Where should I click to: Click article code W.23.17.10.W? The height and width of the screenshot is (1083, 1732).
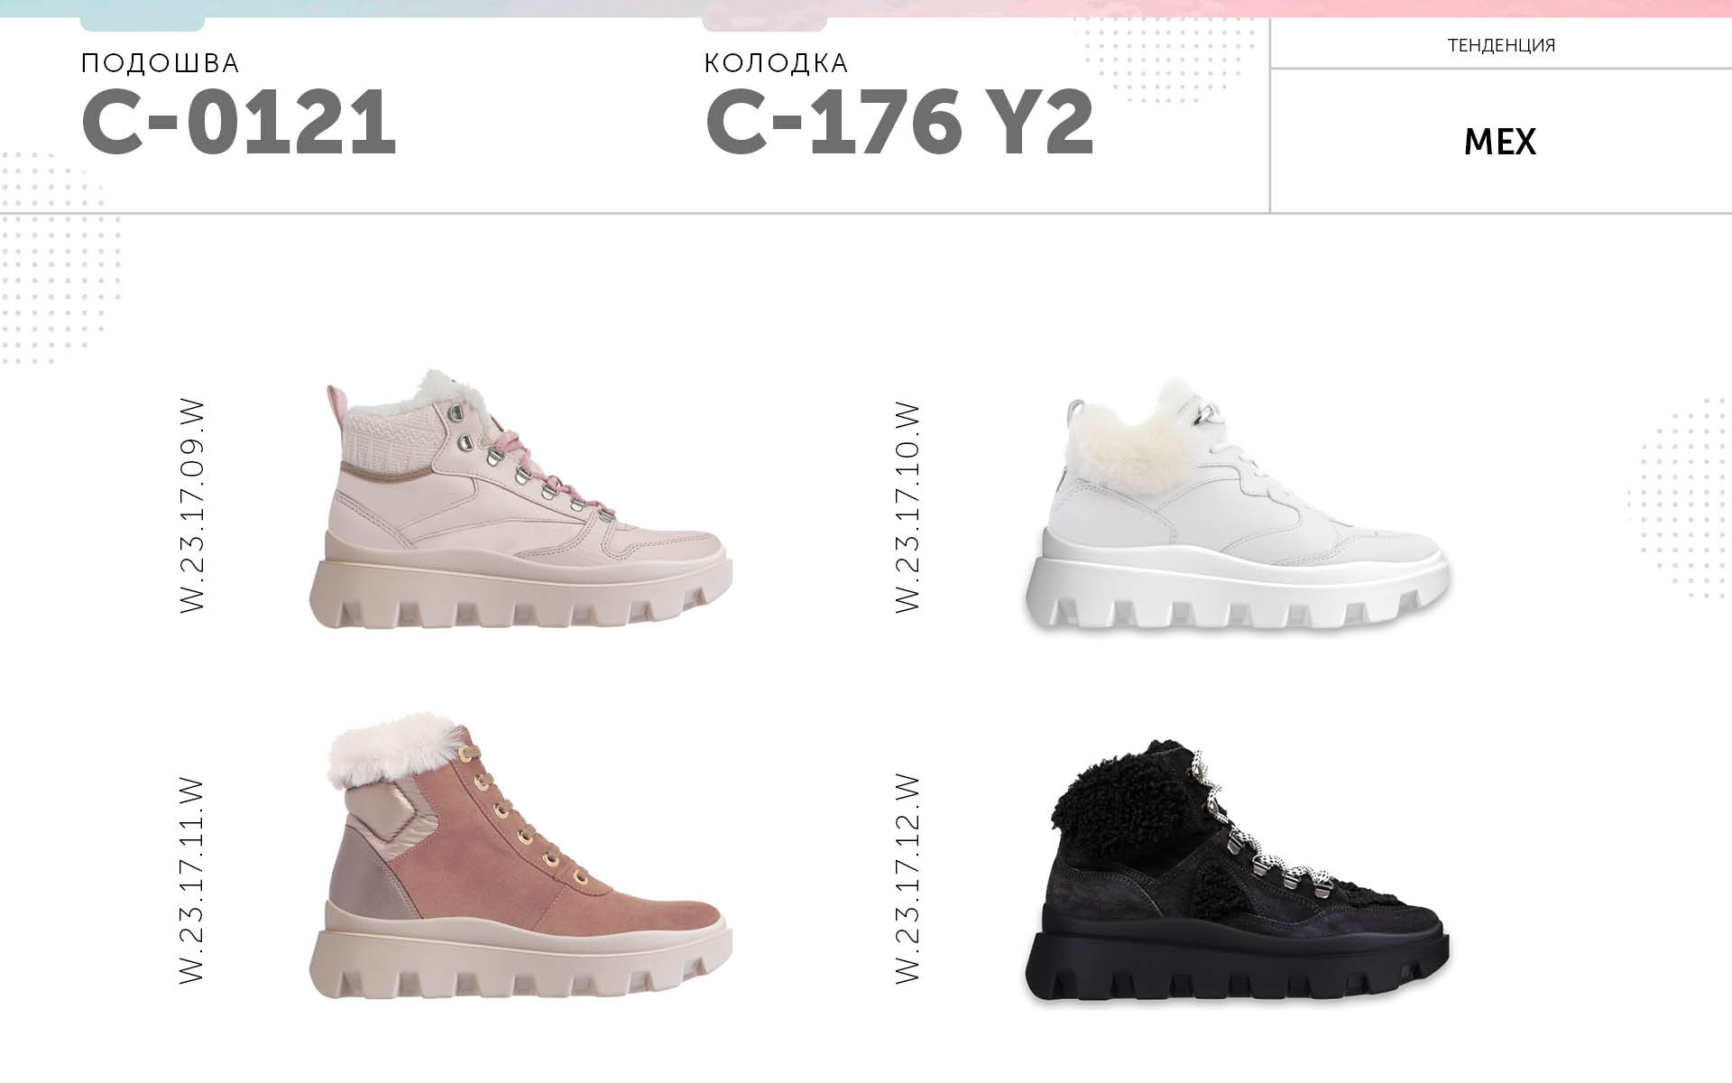907,507
